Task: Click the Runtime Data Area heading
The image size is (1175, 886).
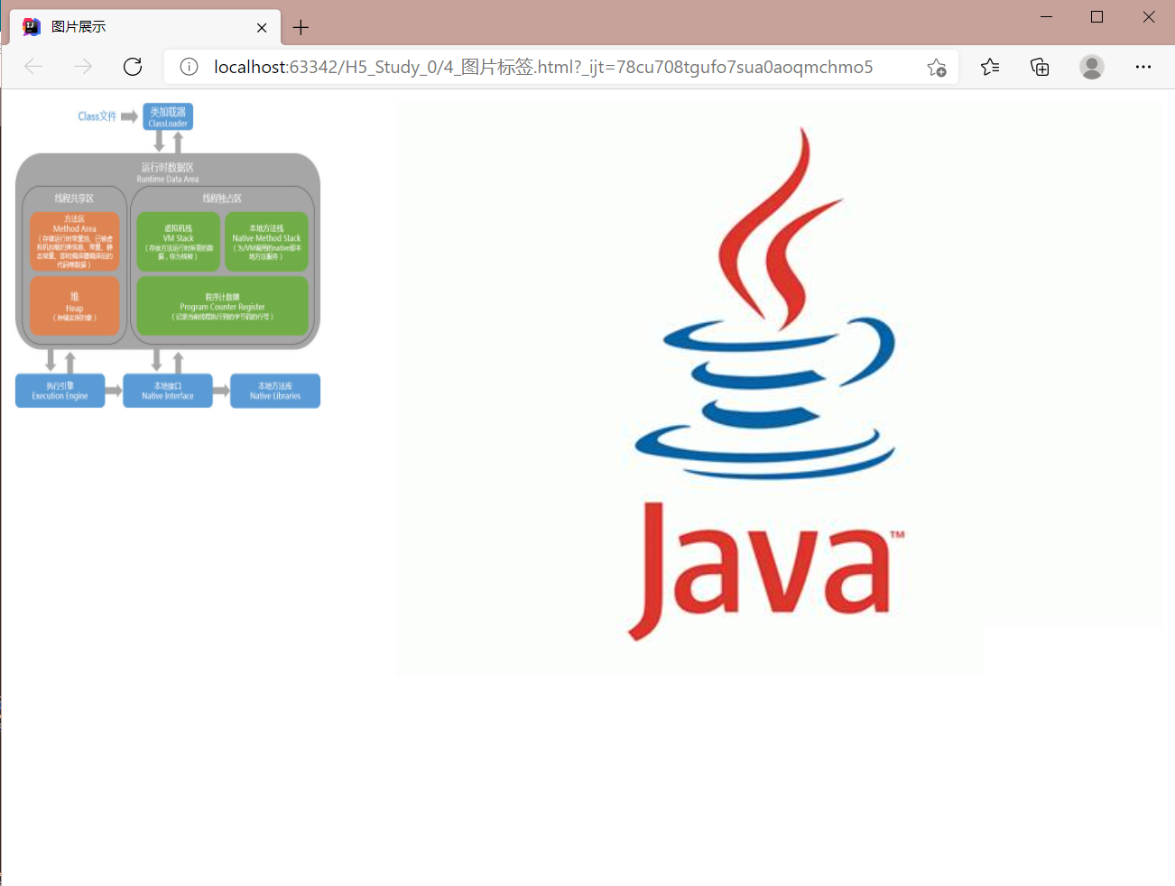Action: click(168, 172)
